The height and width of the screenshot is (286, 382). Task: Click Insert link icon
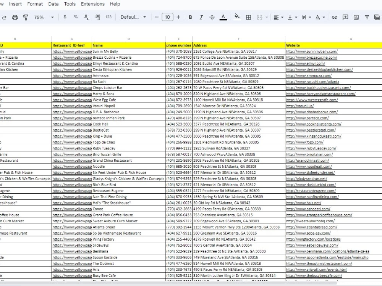click(335, 17)
